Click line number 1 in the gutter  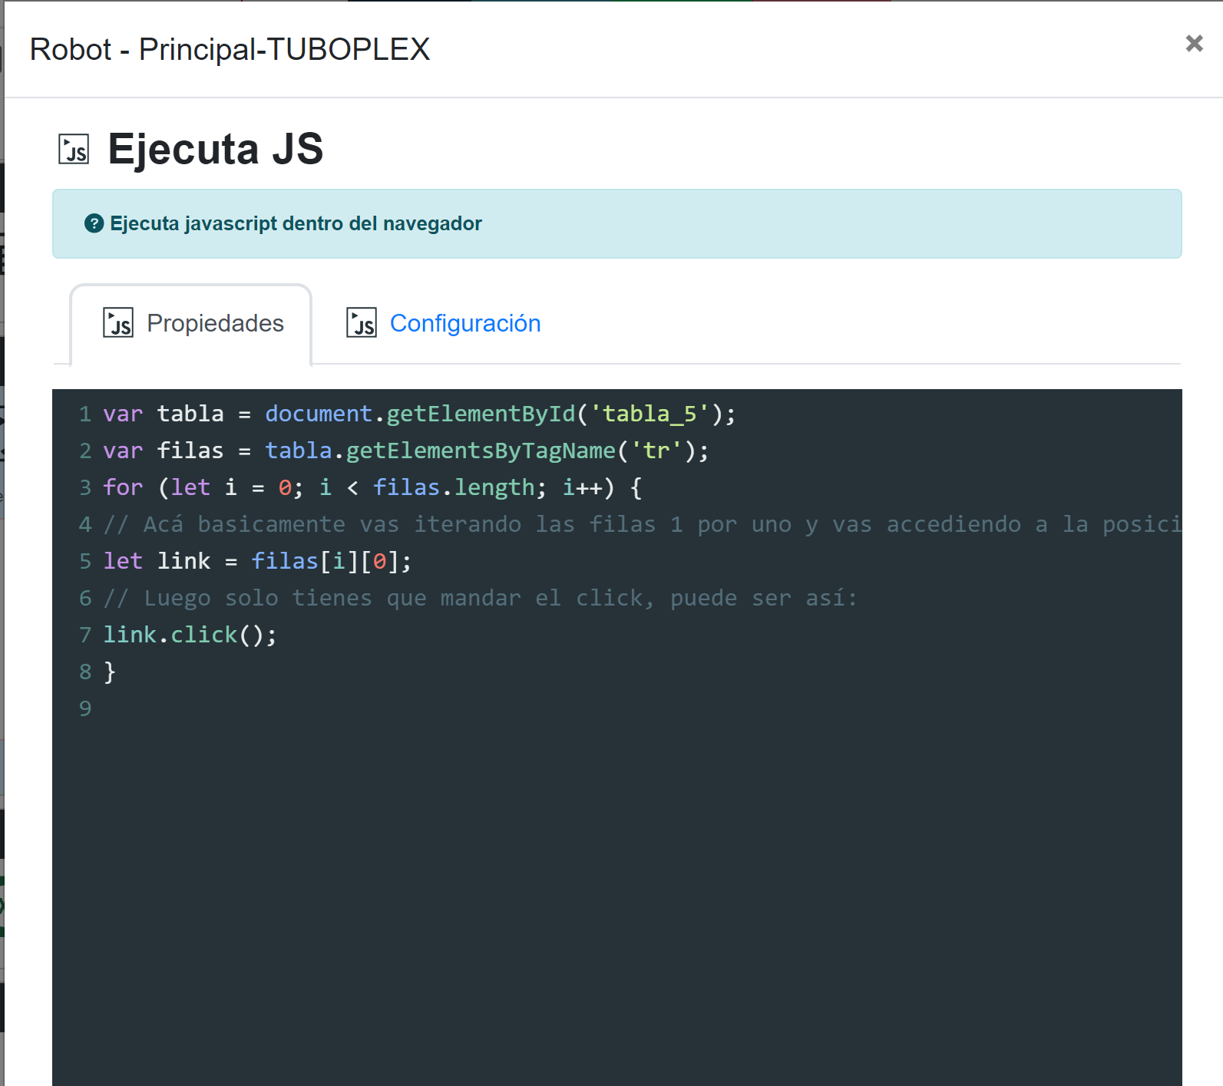pos(85,414)
